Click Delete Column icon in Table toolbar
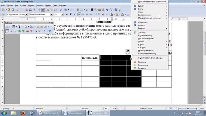206x116 pixels. pos(31,31)
